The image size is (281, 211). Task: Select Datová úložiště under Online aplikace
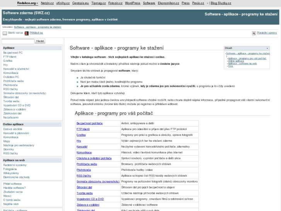pyautogui.click(x=13, y=129)
